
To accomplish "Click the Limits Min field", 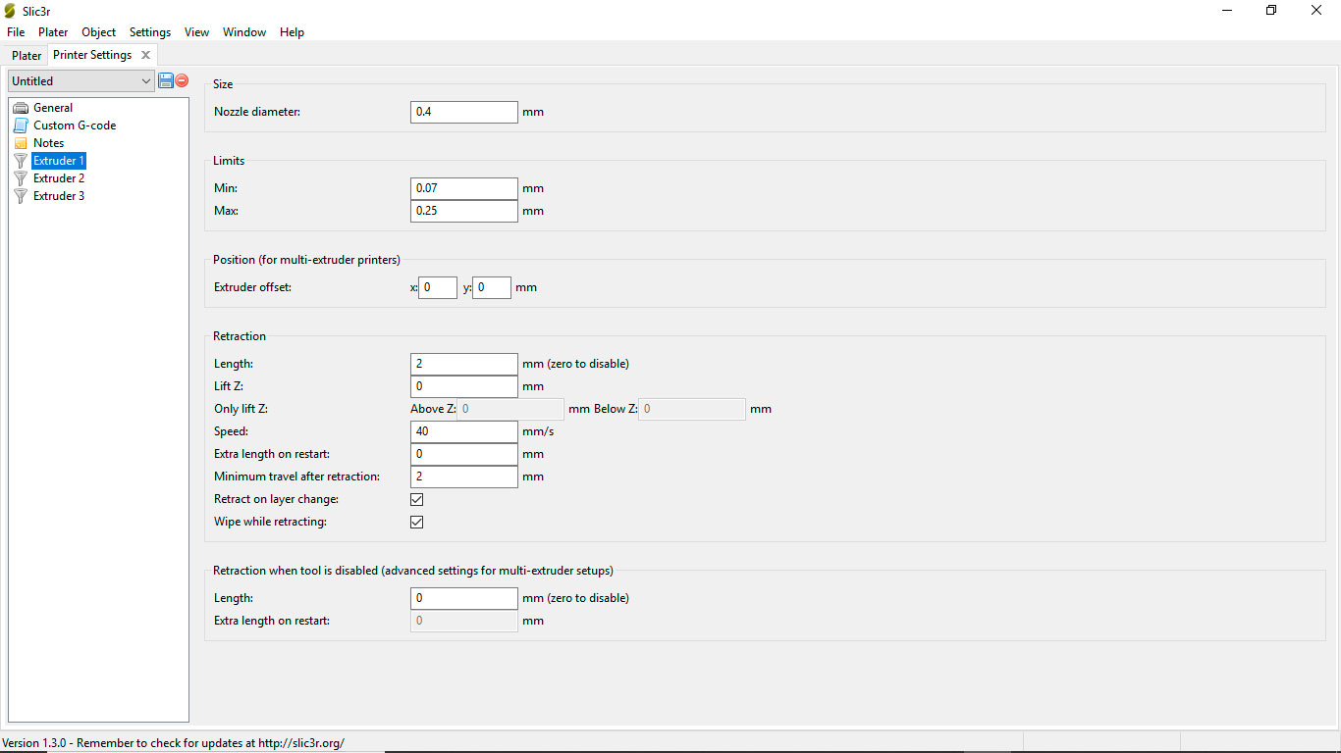I will [463, 188].
